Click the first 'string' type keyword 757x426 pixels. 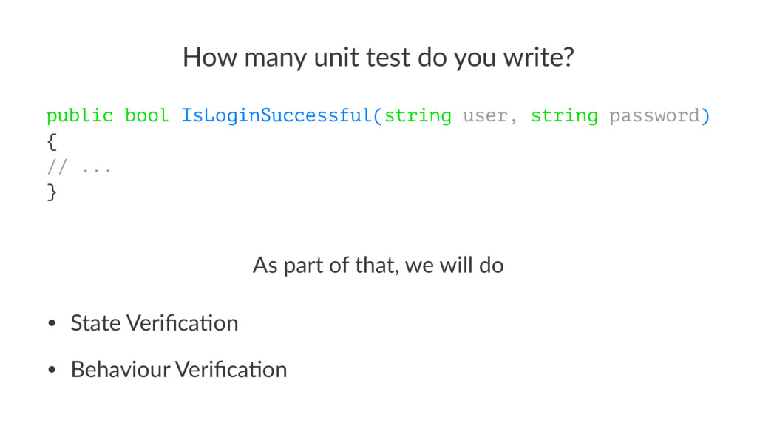[x=418, y=116]
